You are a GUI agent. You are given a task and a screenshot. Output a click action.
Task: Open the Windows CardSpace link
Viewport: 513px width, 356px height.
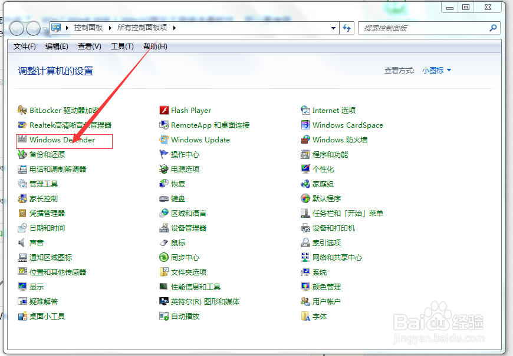348,125
